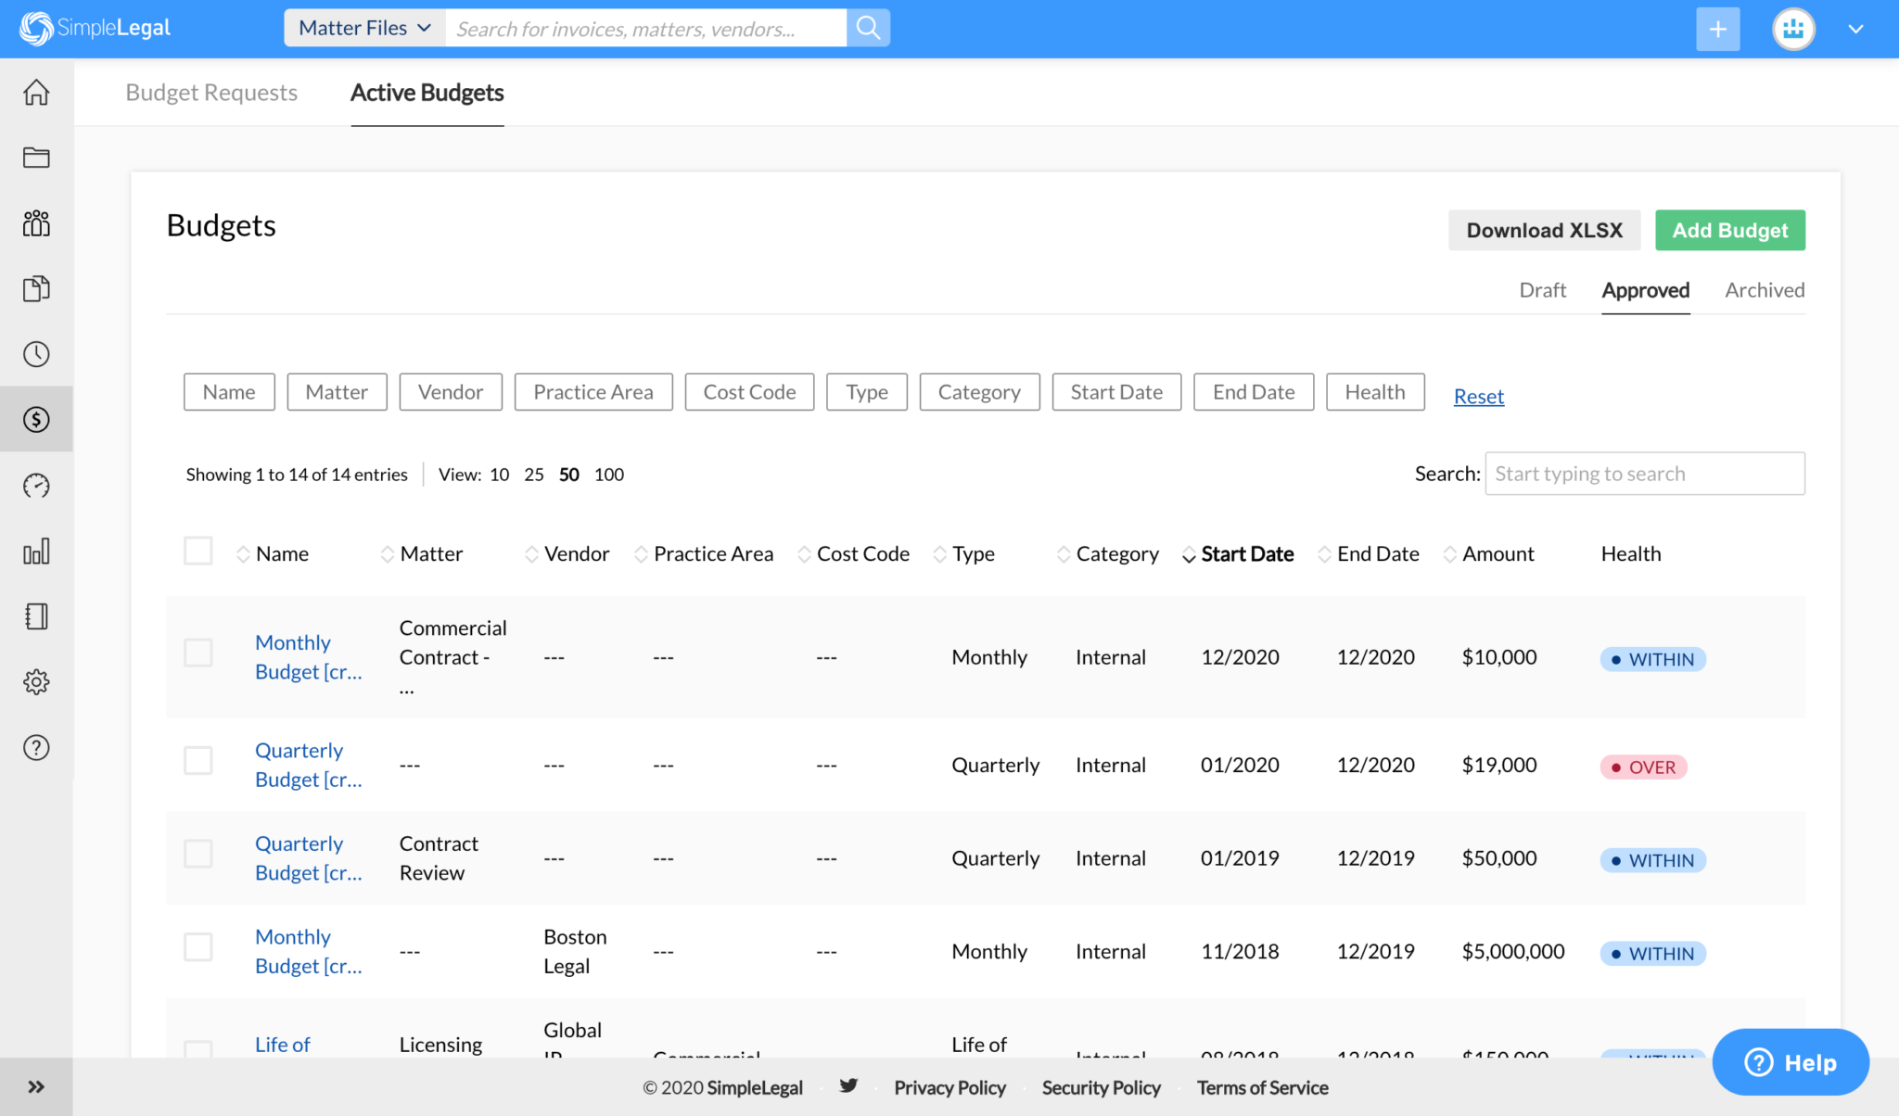
Task: Click the Invoices documents icon in sidebar
Action: (x=36, y=288)
